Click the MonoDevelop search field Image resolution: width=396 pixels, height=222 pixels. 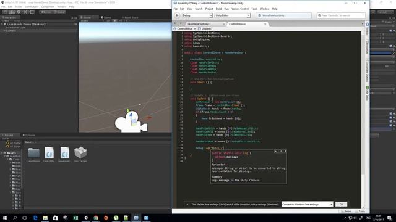(341, 15)
